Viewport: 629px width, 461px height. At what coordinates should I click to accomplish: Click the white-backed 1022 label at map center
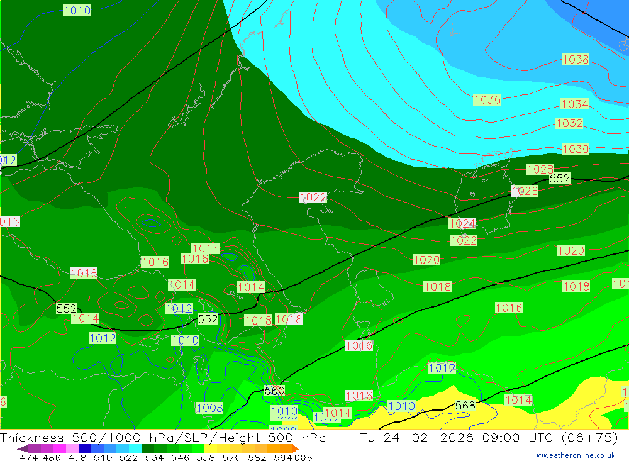point(313,197)
